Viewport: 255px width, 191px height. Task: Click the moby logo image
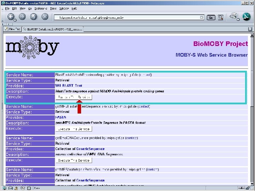(33, 47)
